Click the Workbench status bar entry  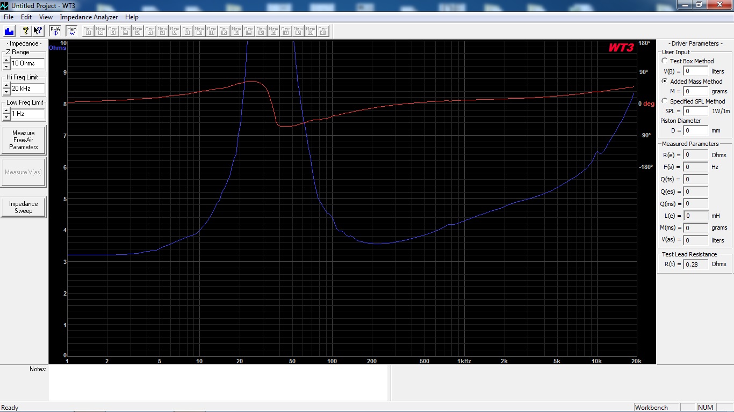(x=656, y=408)
